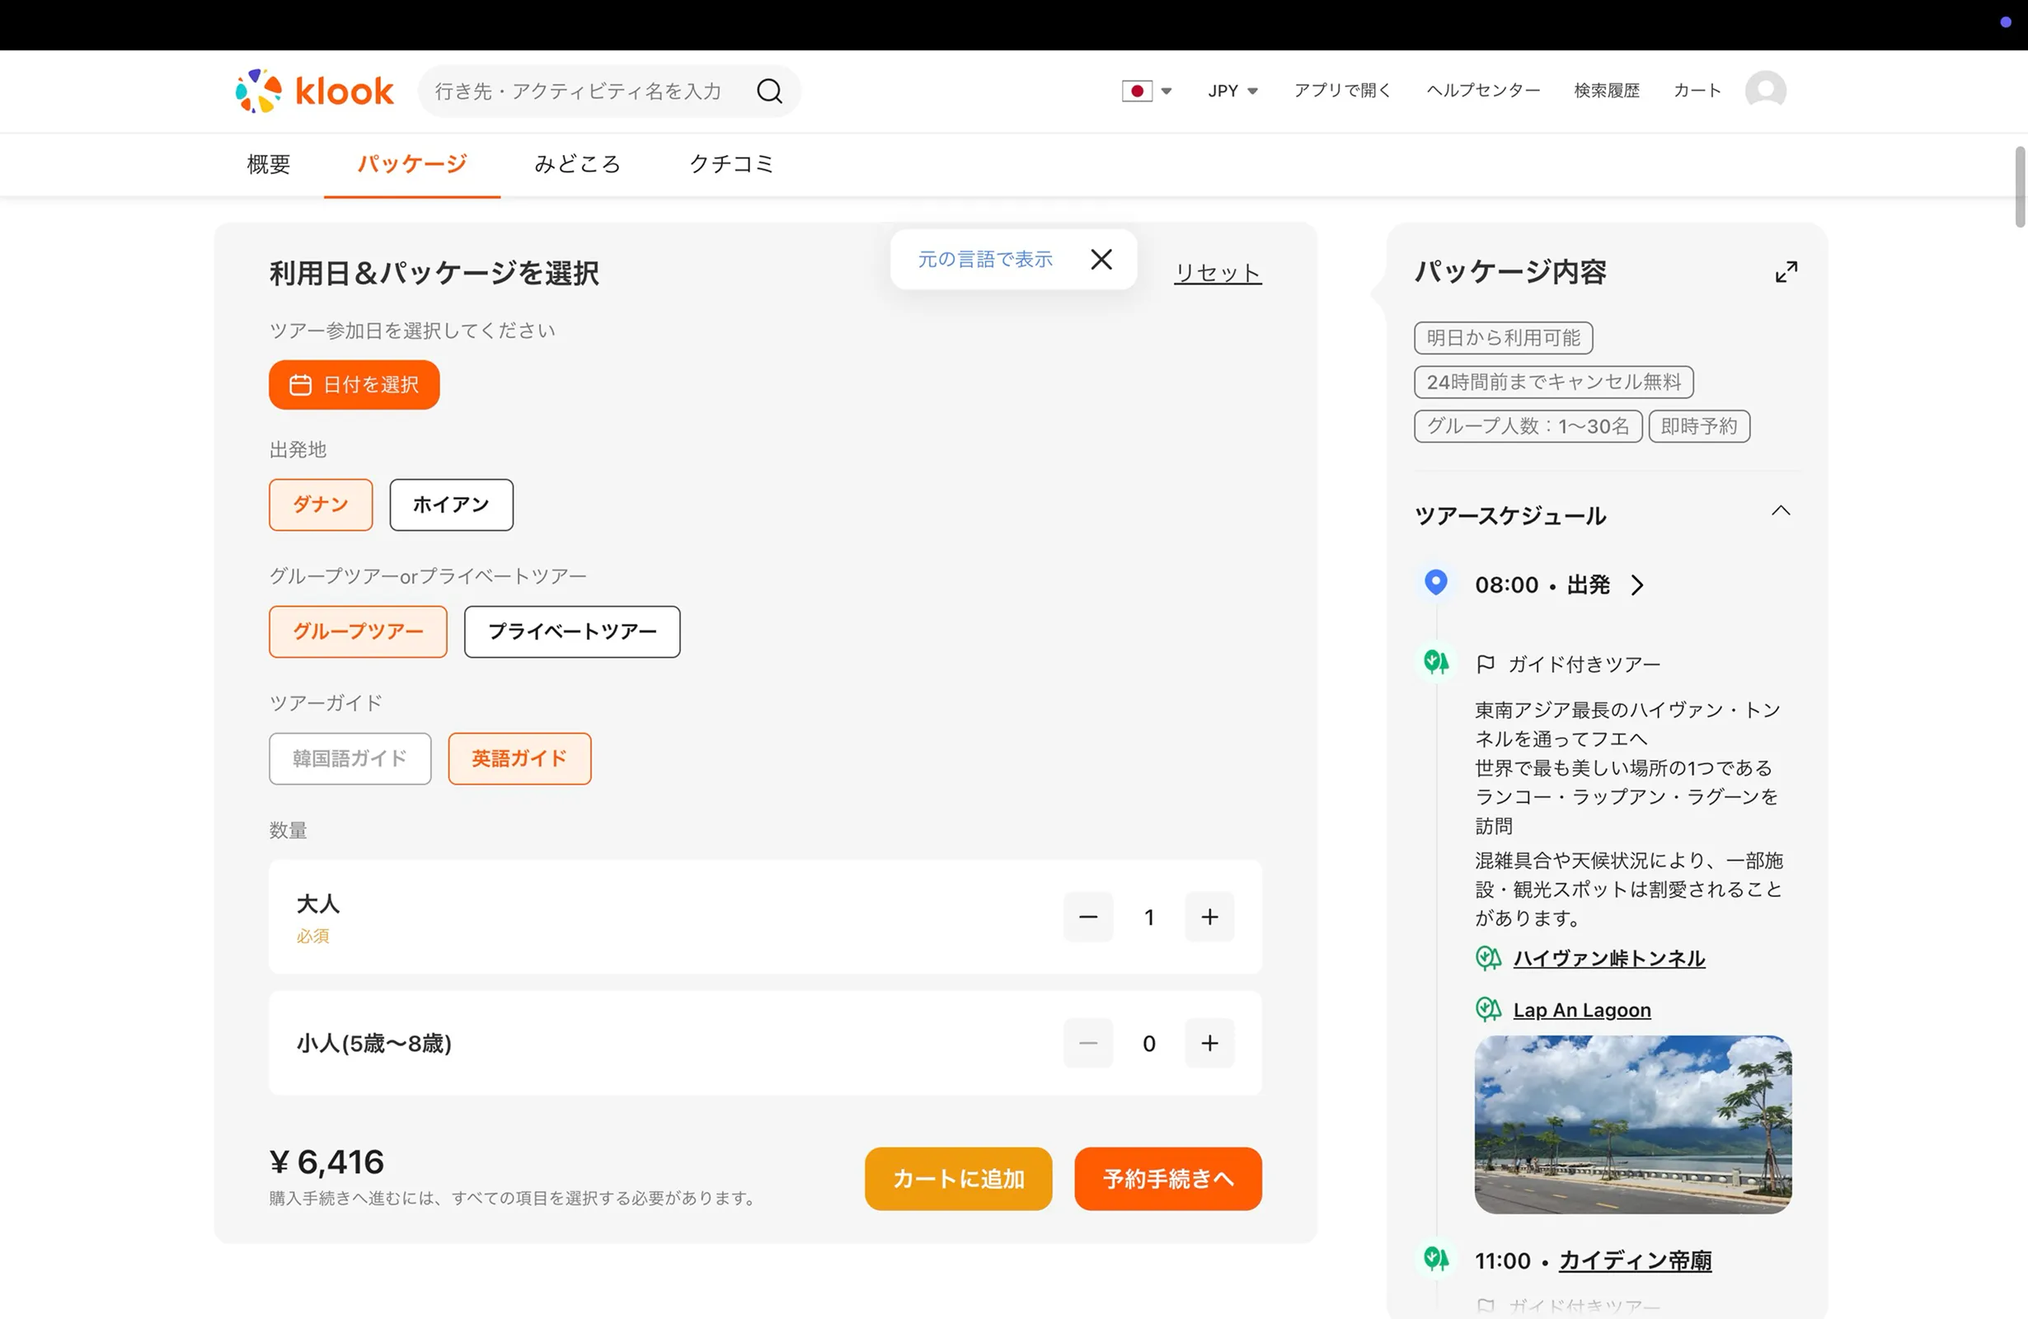Switch to the クチコミ tab

click(x=731, y=163)
